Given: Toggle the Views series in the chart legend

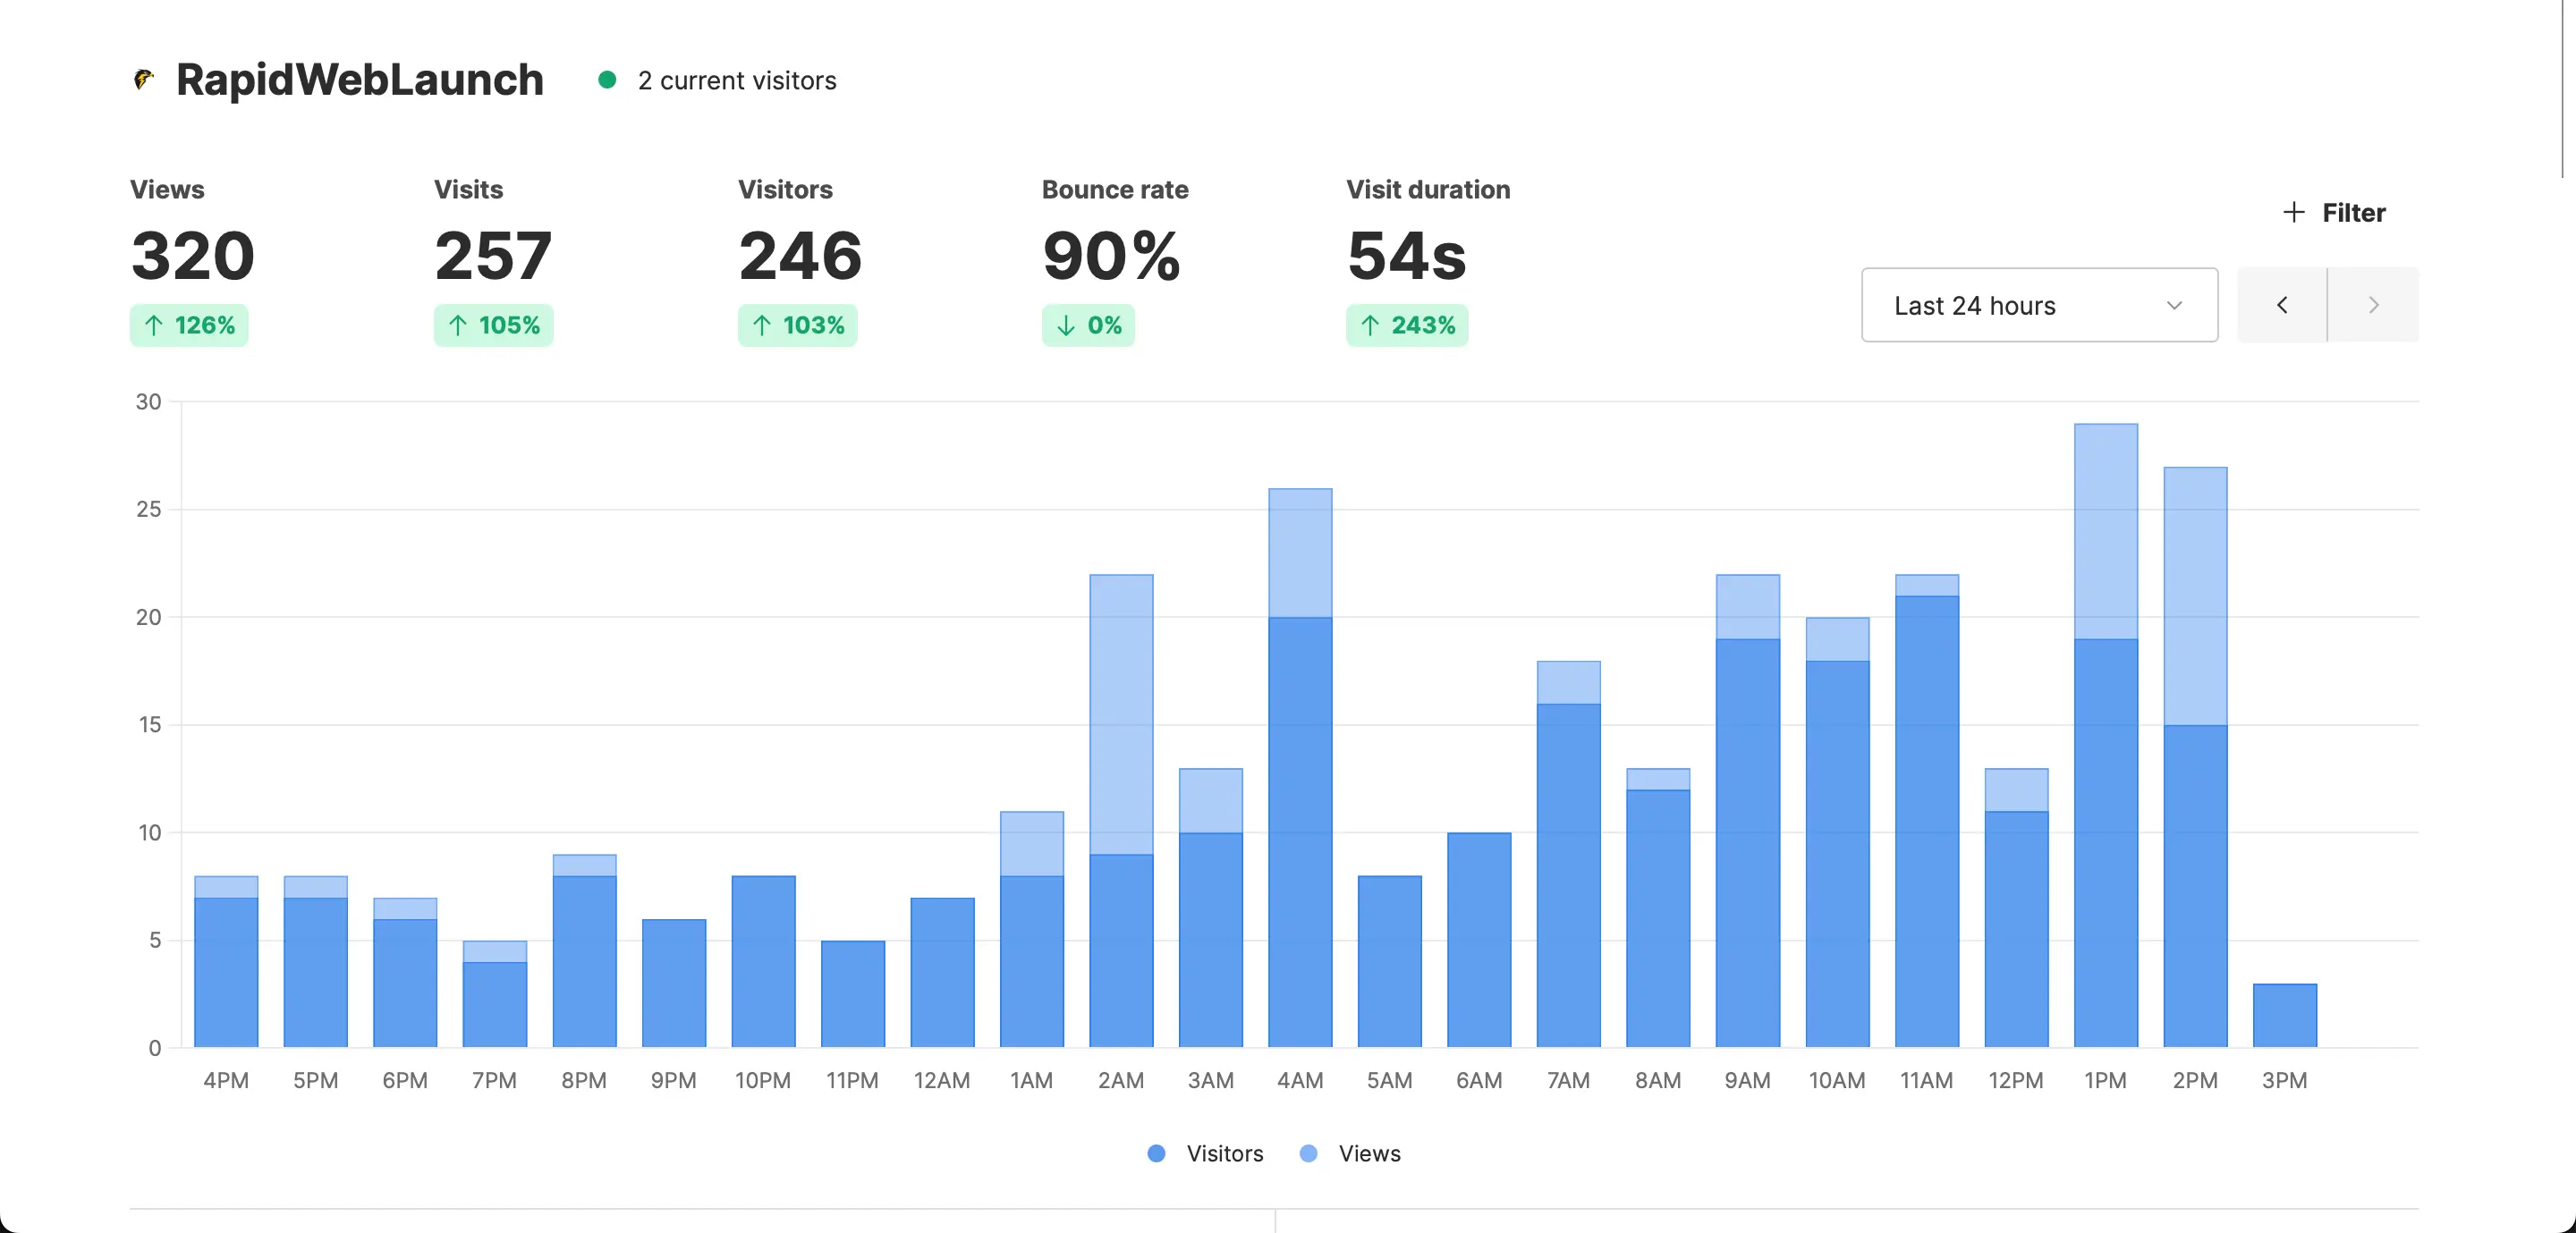Looking at the screenshot, I should point(1350,1153).
